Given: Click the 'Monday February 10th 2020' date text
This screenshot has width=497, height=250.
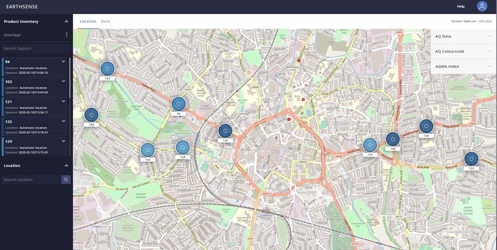Looking at the screenshot, I should click(x=471, y=22).
